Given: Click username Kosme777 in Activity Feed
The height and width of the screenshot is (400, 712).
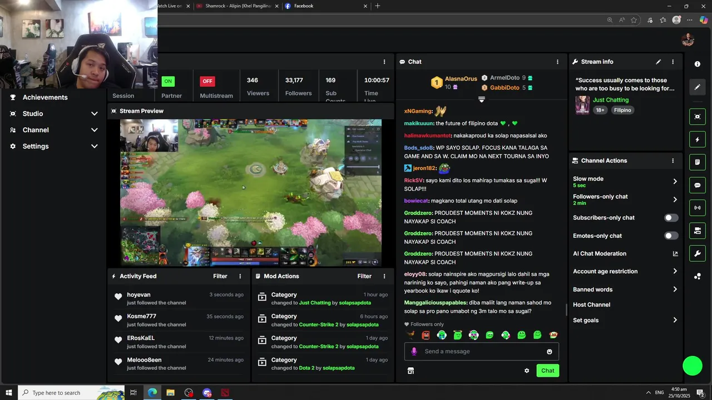Looking at the screenshot, I should [141, 317].
